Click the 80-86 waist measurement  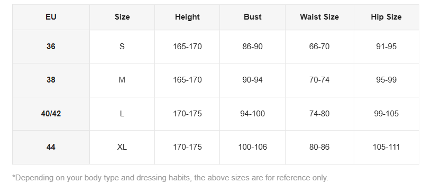[319, 147]
